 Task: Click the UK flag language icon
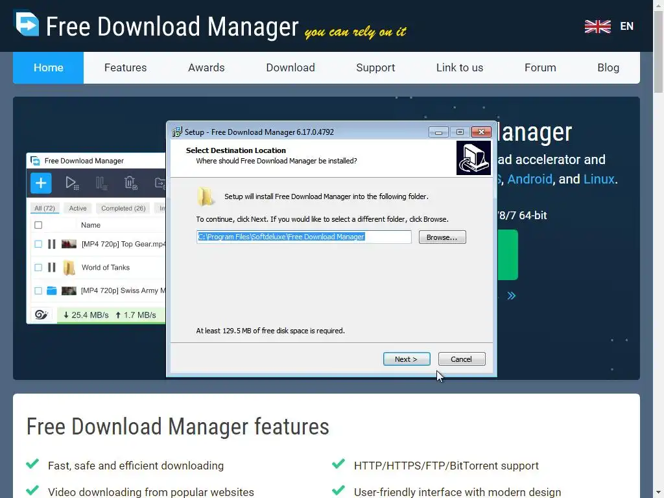[597, 26]
